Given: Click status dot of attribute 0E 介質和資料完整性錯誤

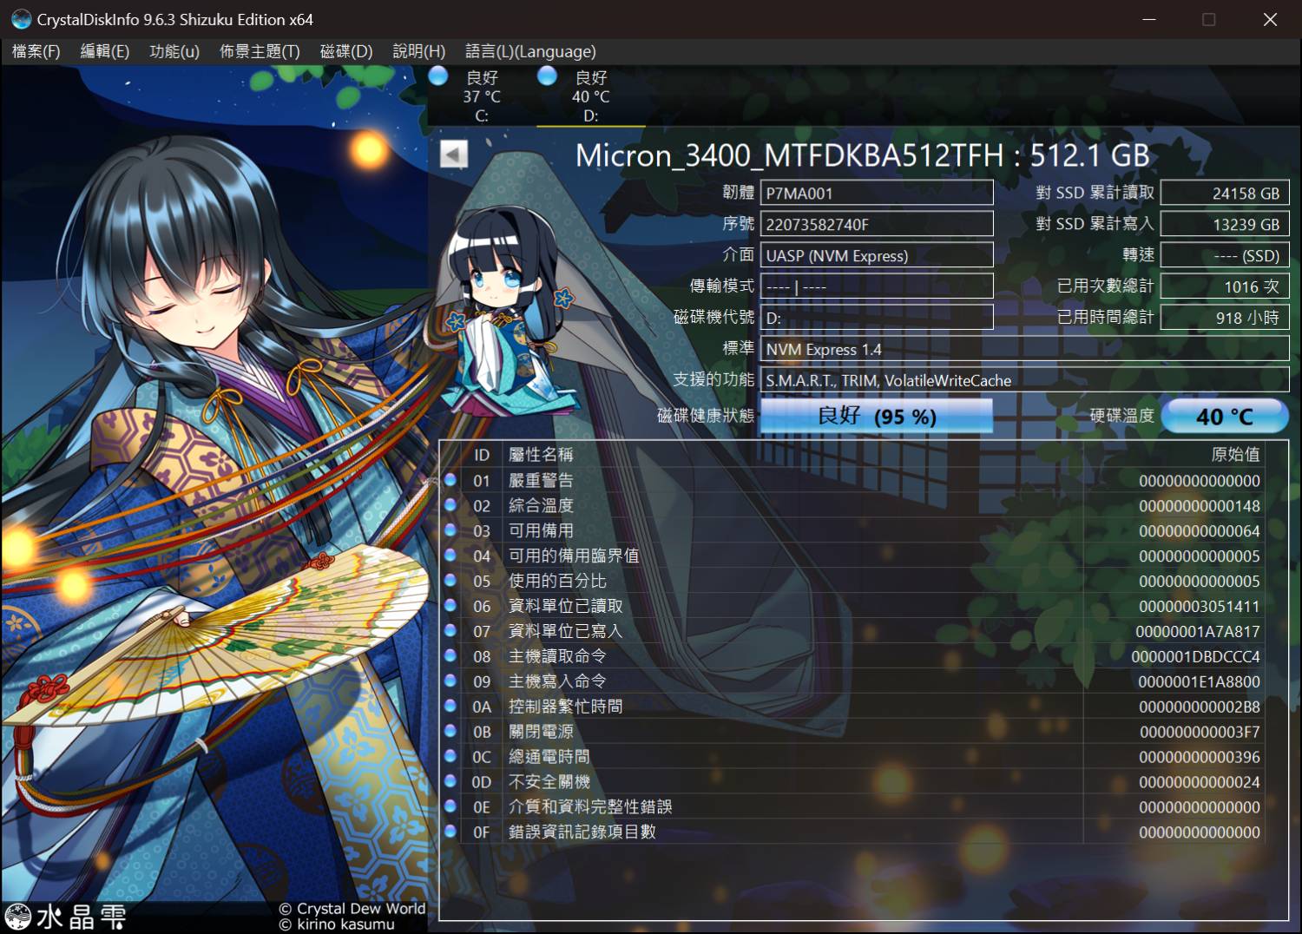Looking at the screenshot, I should pos(450,806).
